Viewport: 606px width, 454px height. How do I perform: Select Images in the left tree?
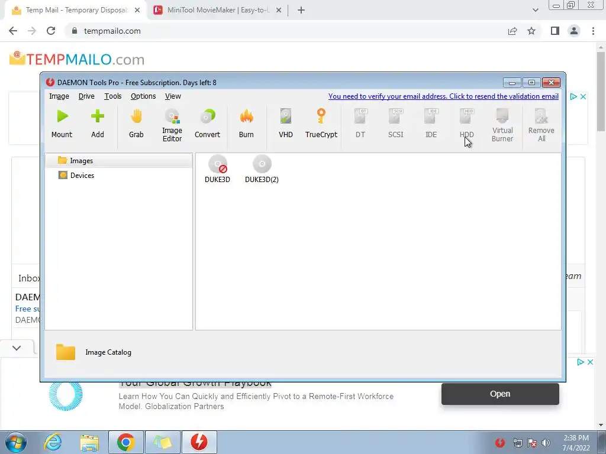(118, 161)
